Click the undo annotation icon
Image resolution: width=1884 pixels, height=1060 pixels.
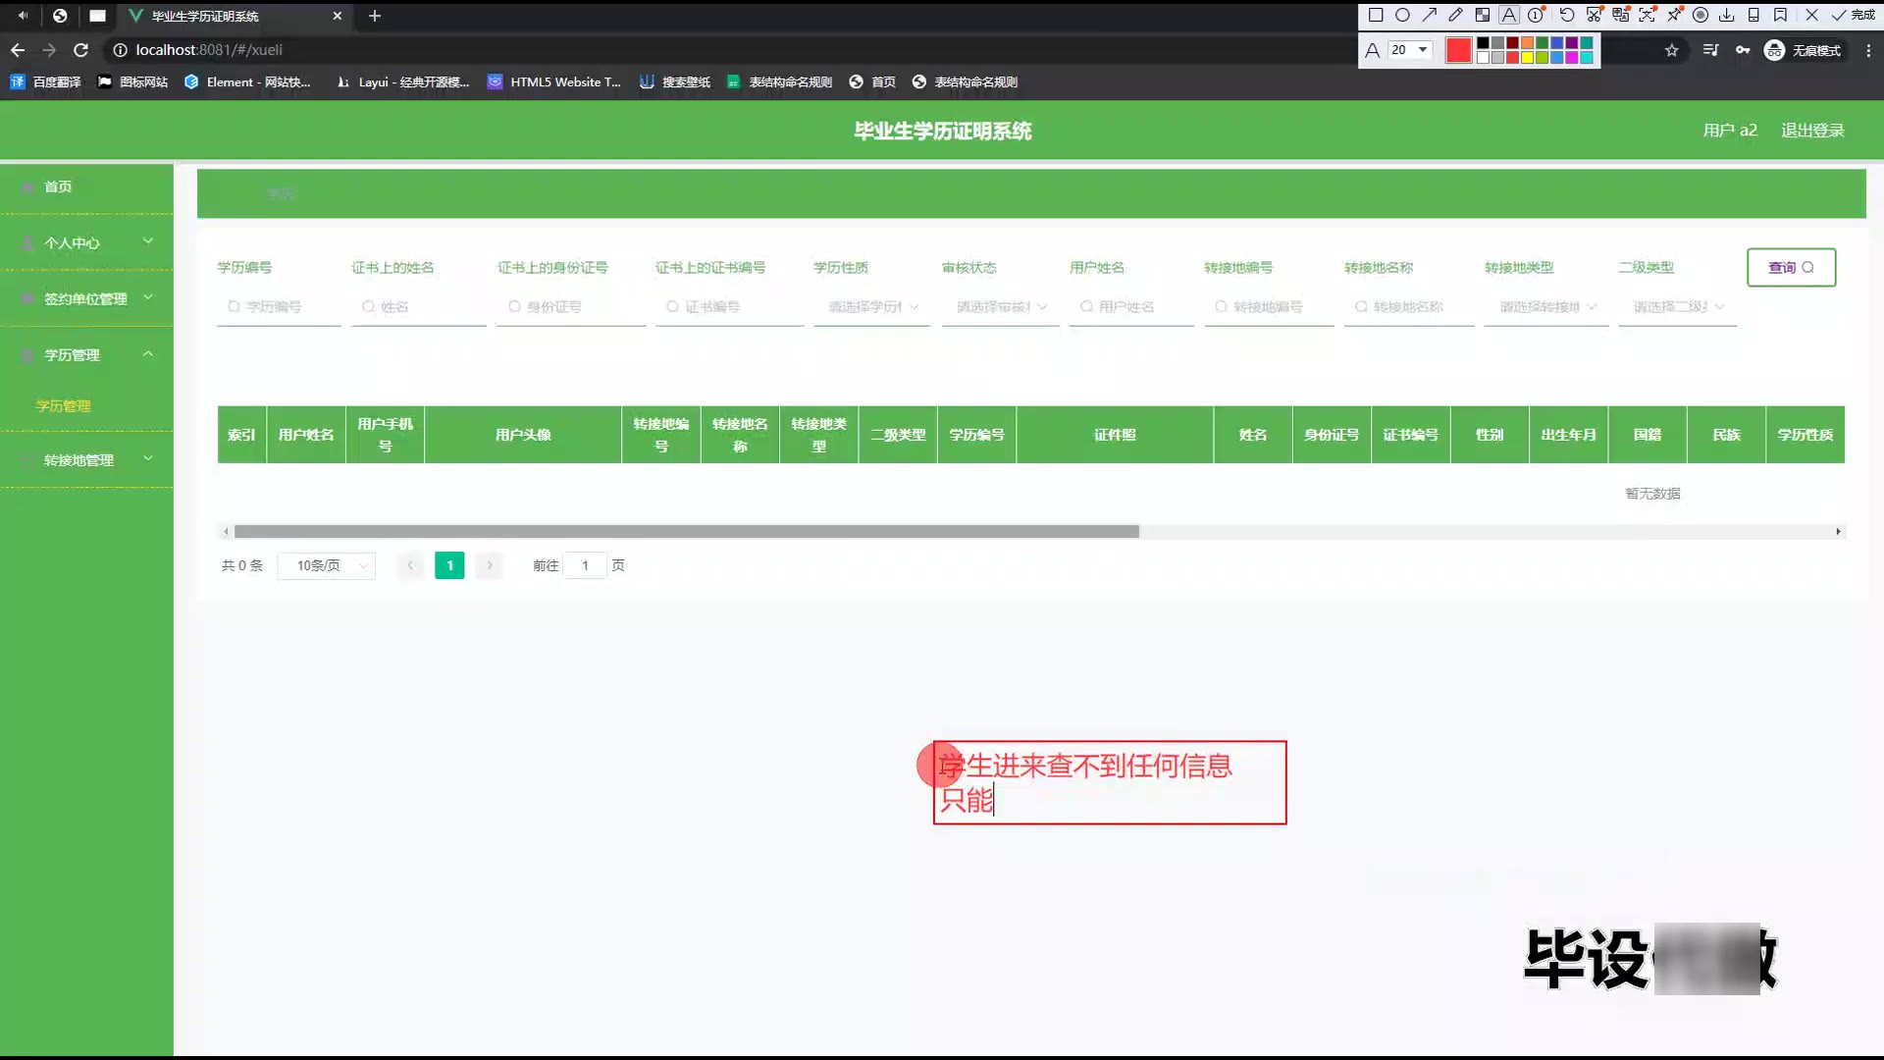1566,15
